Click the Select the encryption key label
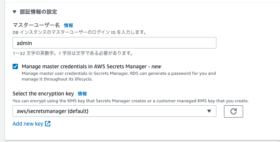 43,94
